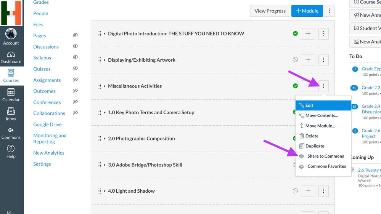Click the add Module button

coord(307,11)
